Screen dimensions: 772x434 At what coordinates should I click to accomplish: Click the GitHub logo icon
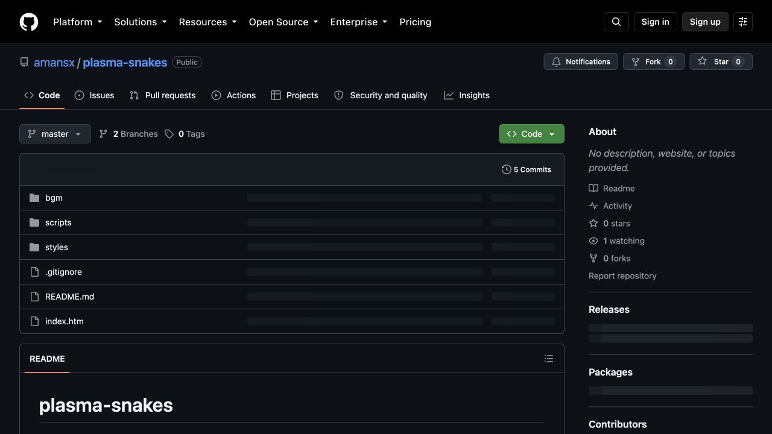(x=29, y=22)
